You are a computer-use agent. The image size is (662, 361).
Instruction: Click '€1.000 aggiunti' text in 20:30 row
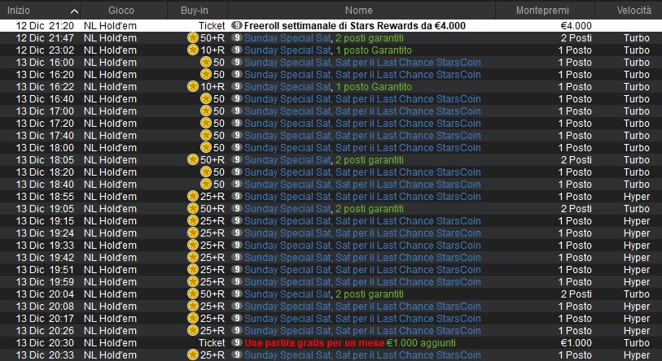pyautogui.click(x=421, y=343)
